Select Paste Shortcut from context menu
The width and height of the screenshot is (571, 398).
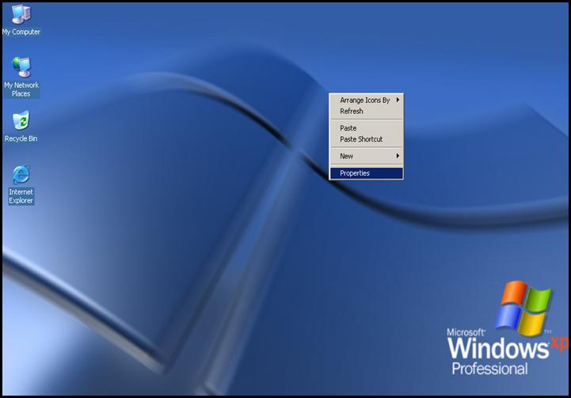click(x=361, y=139)
